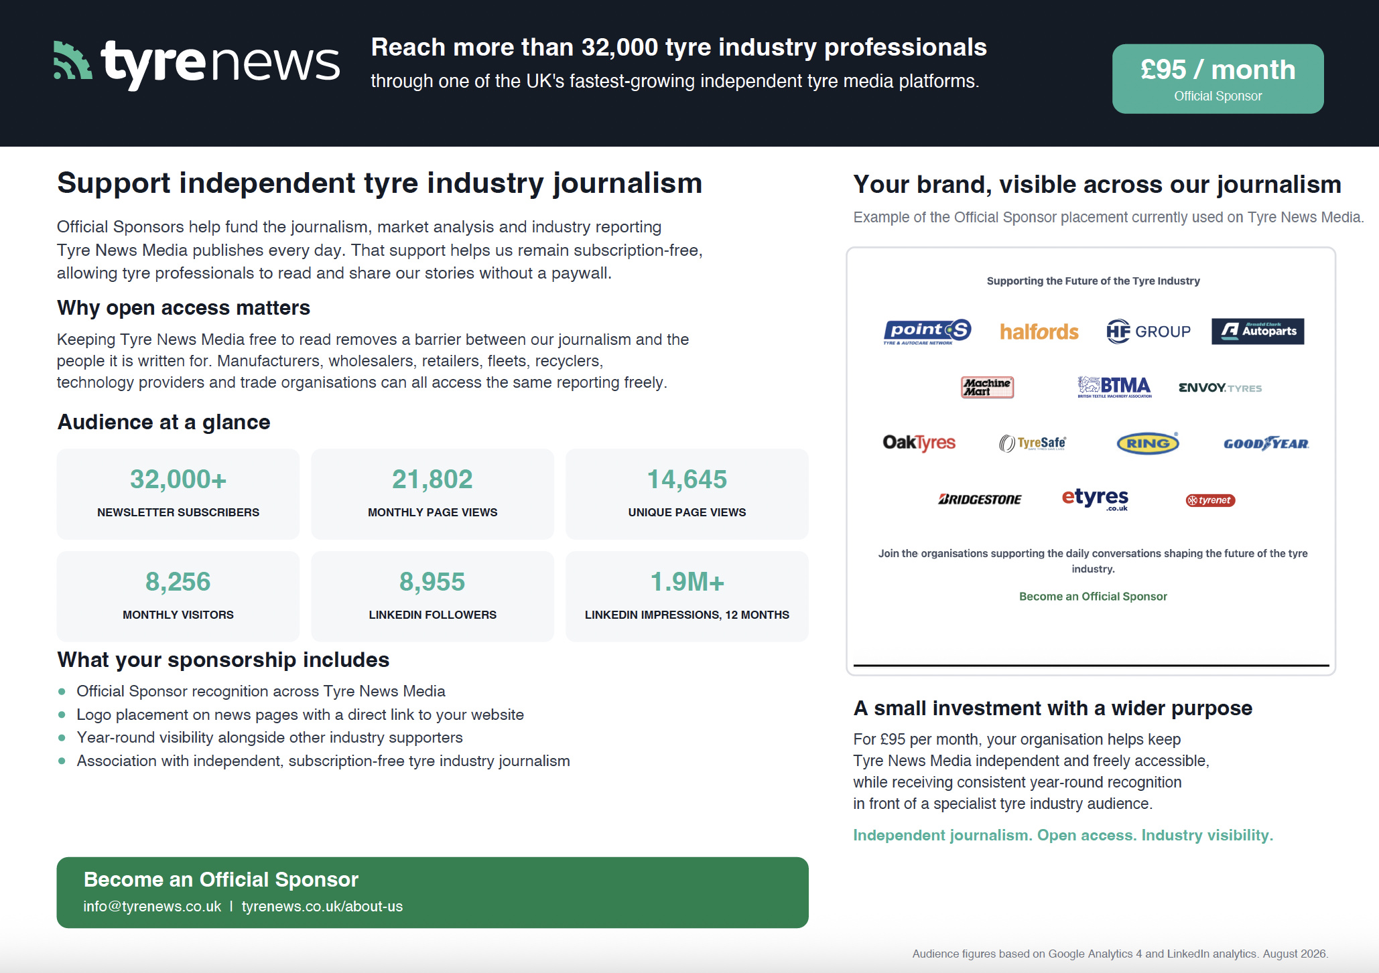Click "Your brand, visible across our journalism" heading
Image resolution: width=1379 pixels, height=973 pixels.
(x=1097, y=185)
